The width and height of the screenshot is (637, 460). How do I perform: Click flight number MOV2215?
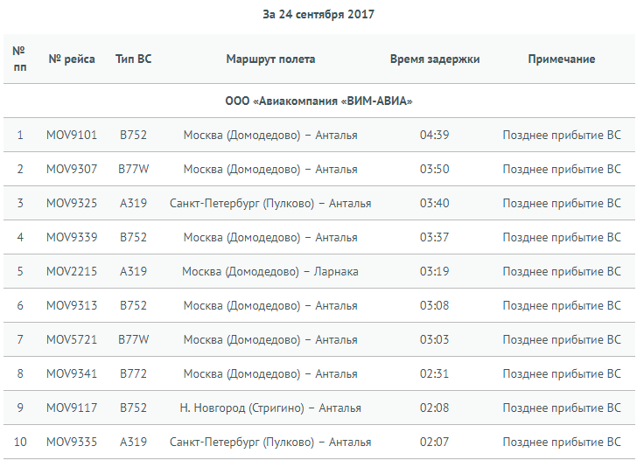click(x=72, y=271)
